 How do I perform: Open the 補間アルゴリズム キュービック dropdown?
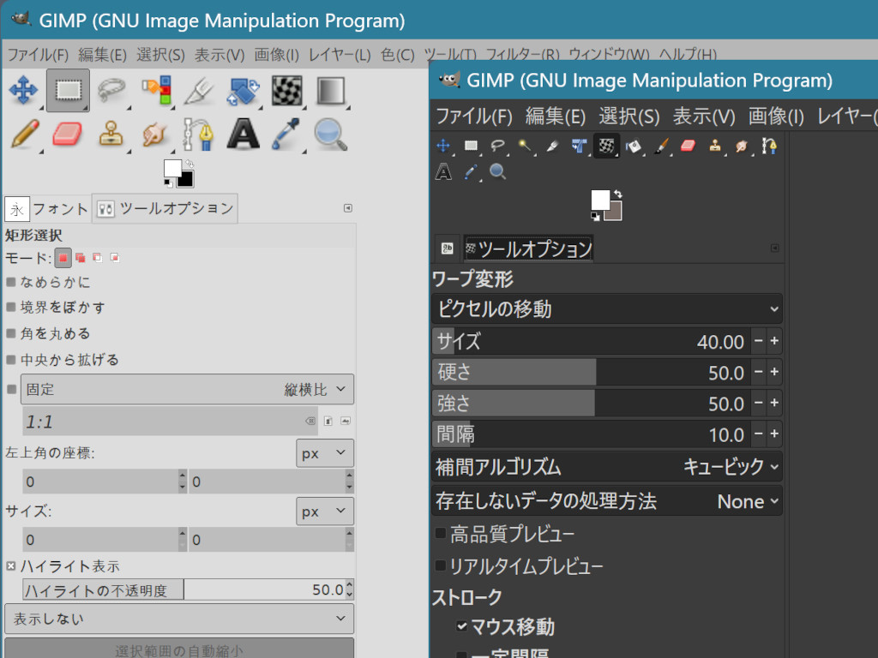[x=607, y=467]
